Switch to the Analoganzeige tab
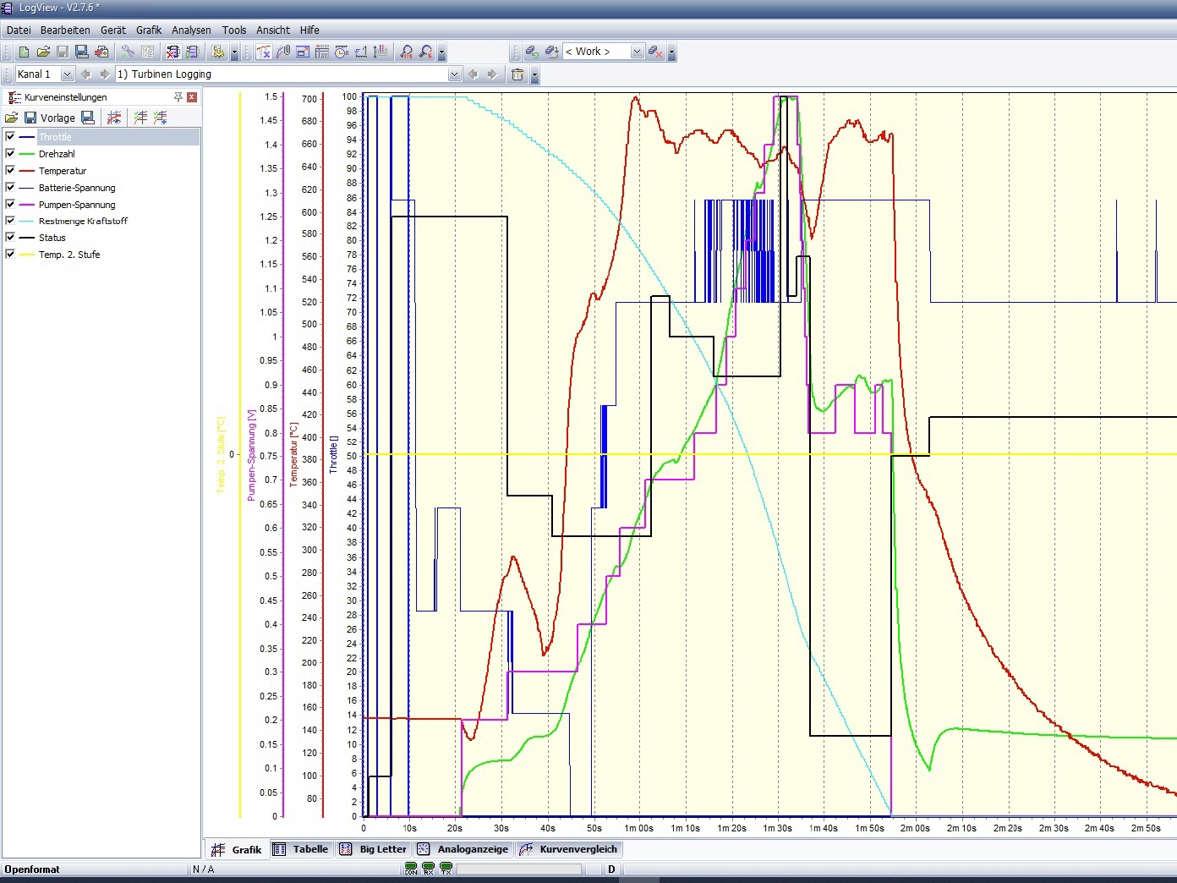Image resolution: width=1177 pixels, height=883 pixels. [463, 849]
